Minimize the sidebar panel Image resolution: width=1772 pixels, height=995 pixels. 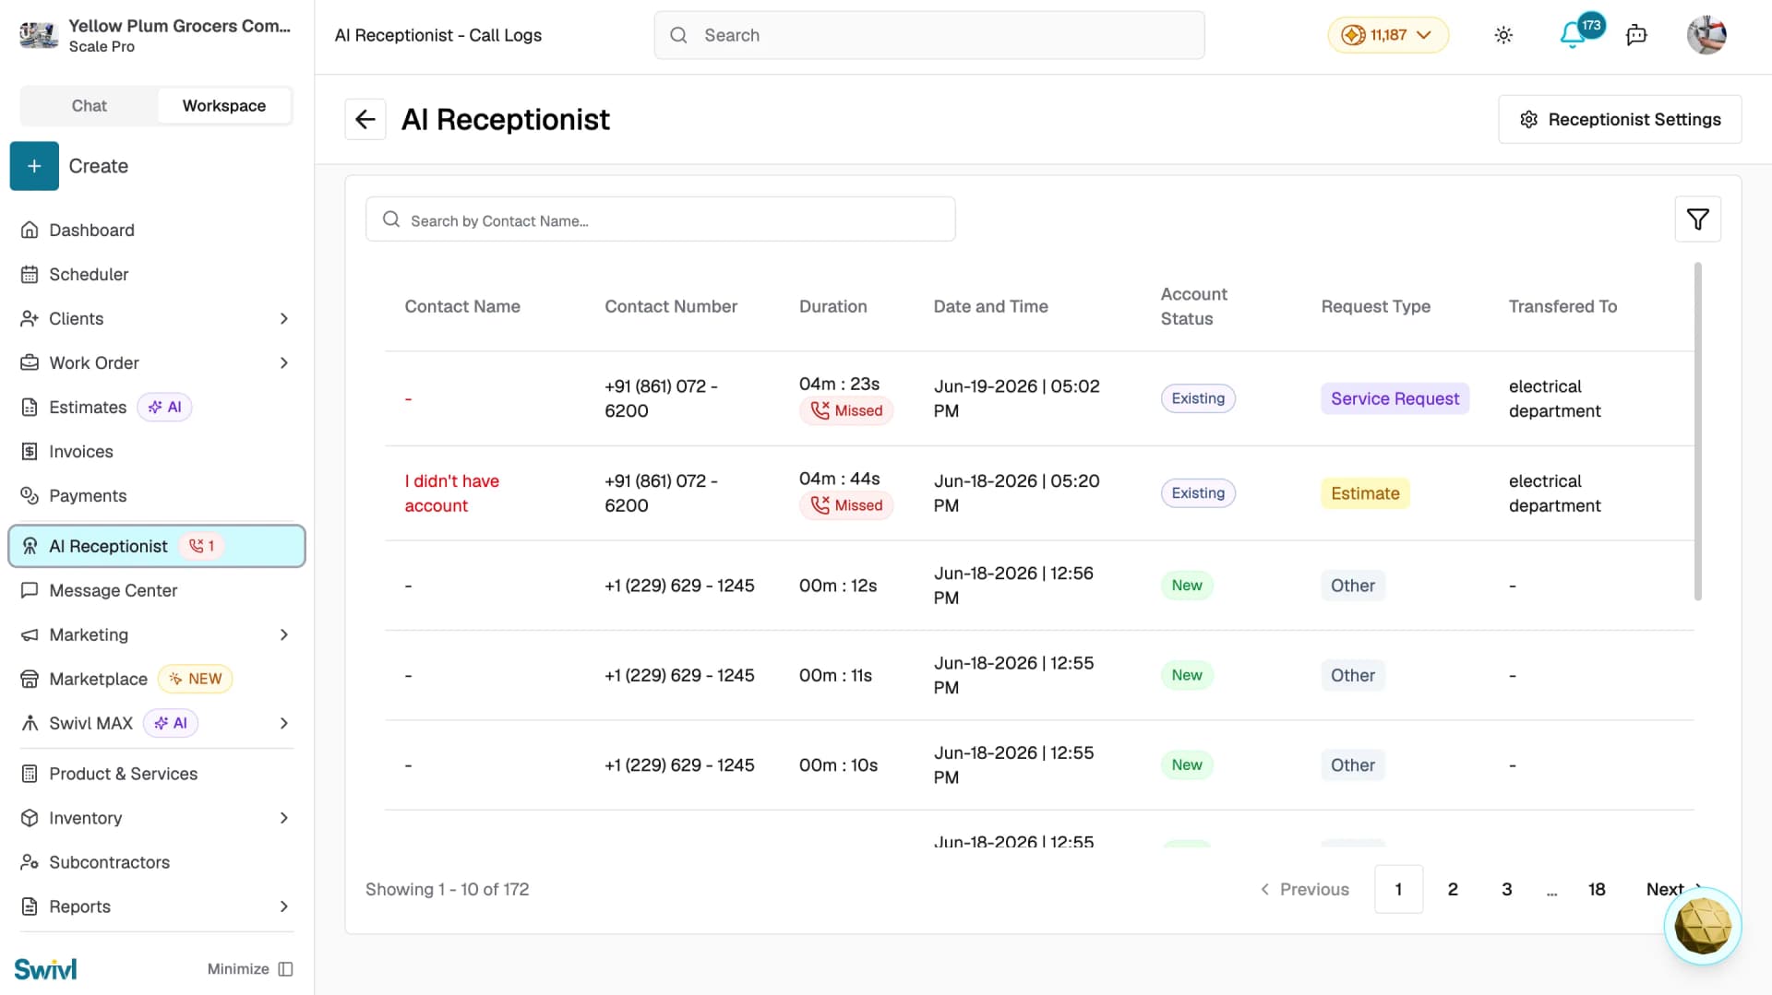tap(250, 968)
